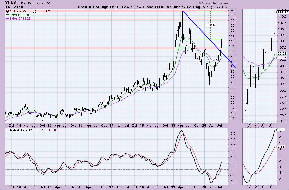Click the green boxed 95.01 EMA tag
The width and height of the screenshot is (289, 190).
[282, 54]
